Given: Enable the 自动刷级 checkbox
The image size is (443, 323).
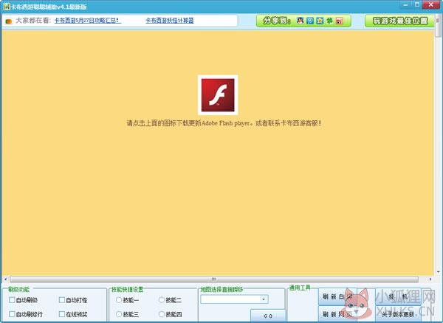Looking at the screenshot, I should (x=12, y=300).
